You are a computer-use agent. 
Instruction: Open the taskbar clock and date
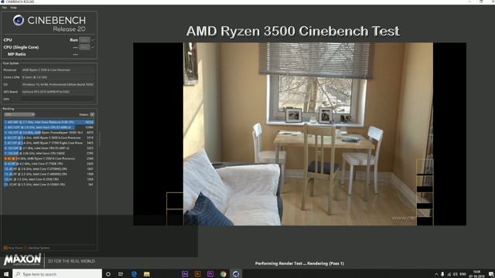click(476, 274)
